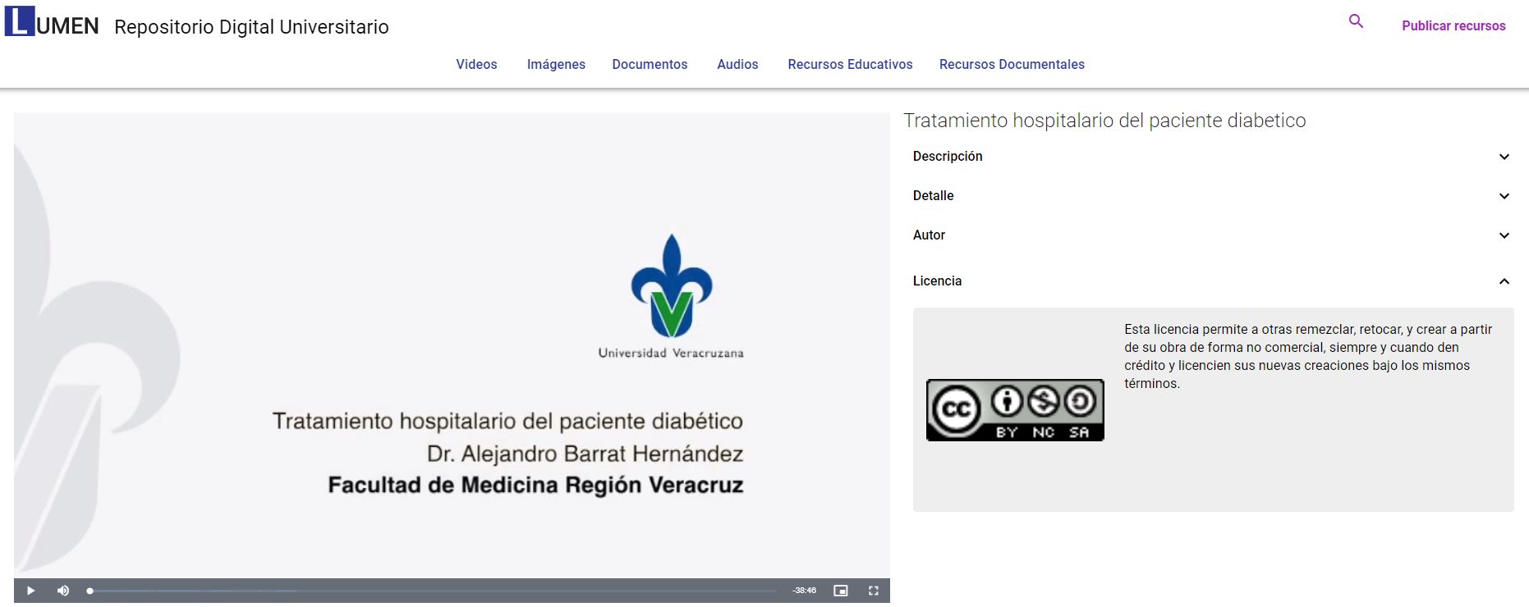
Task: Seek within the video progress bar
Action: point(432,591)
